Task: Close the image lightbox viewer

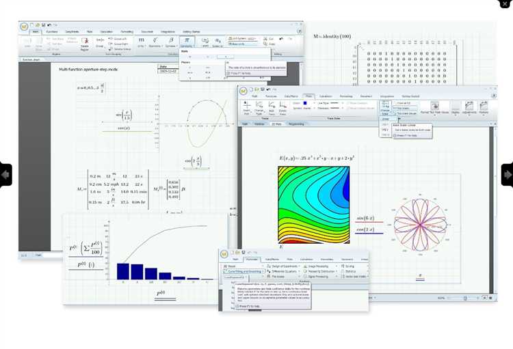Action: 505,3
